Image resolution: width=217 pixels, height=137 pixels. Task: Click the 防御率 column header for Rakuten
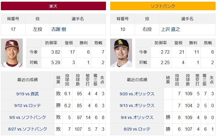51,43
